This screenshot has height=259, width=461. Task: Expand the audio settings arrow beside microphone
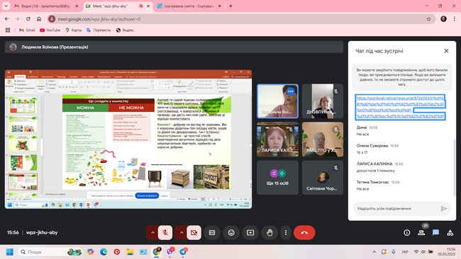pos(152,233)
